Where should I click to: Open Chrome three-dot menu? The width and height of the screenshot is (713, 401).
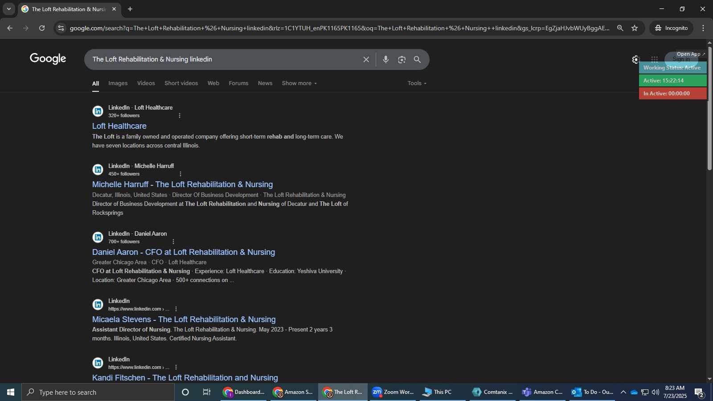pos(703,28)
